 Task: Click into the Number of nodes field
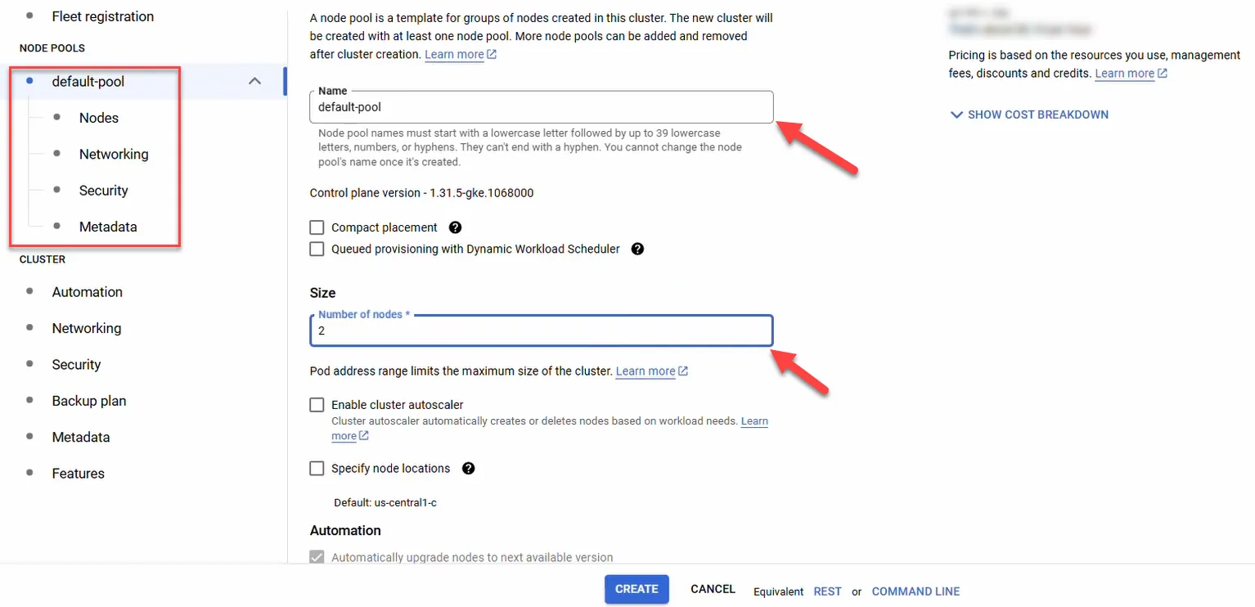(x=541, y=331)
